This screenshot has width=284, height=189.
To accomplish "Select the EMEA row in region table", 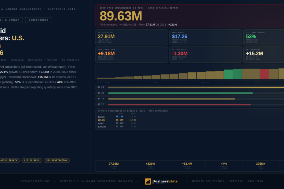I will click(x=117, y=117).
